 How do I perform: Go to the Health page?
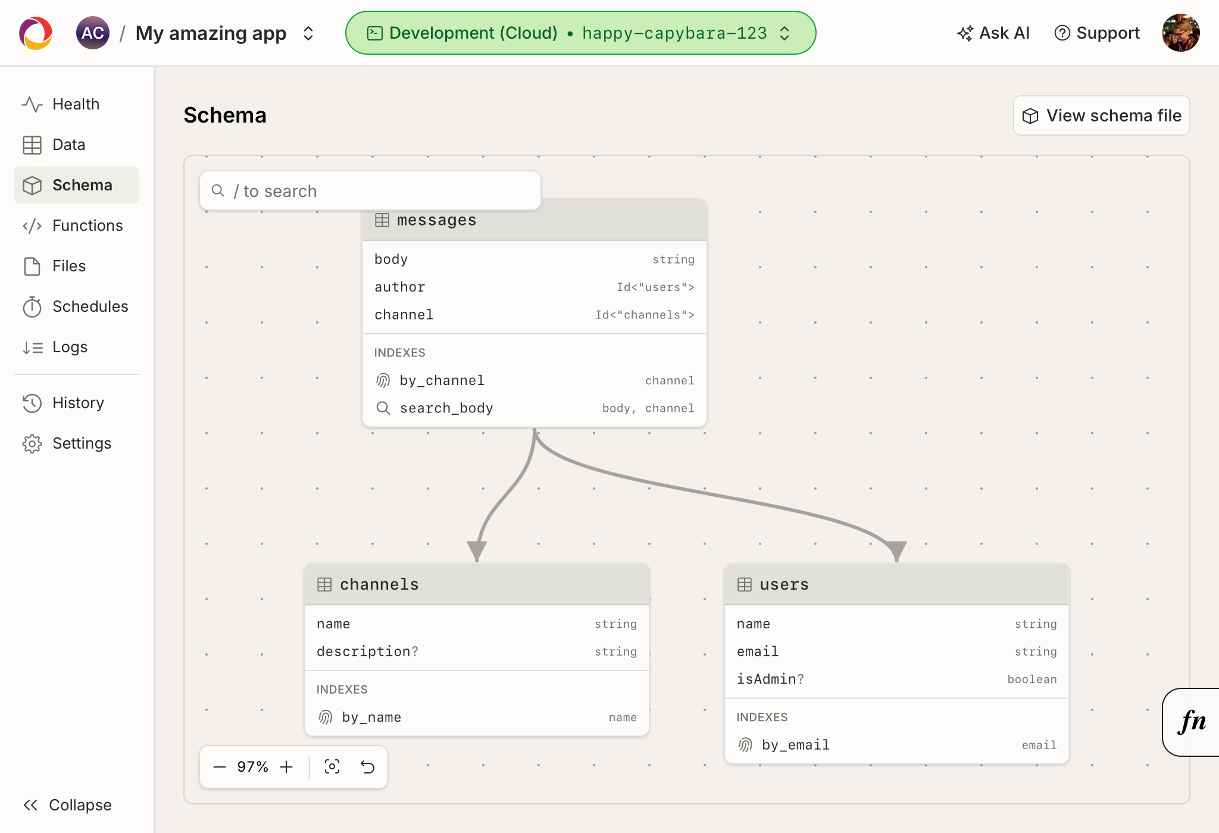77,104
